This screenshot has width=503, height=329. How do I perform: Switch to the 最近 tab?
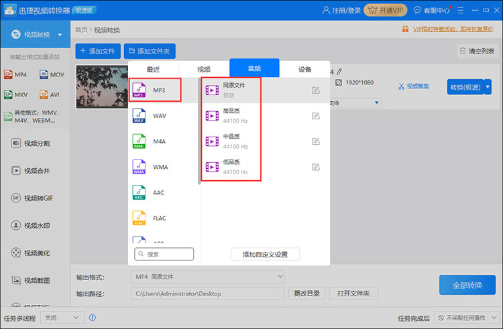tap(153, 69)
